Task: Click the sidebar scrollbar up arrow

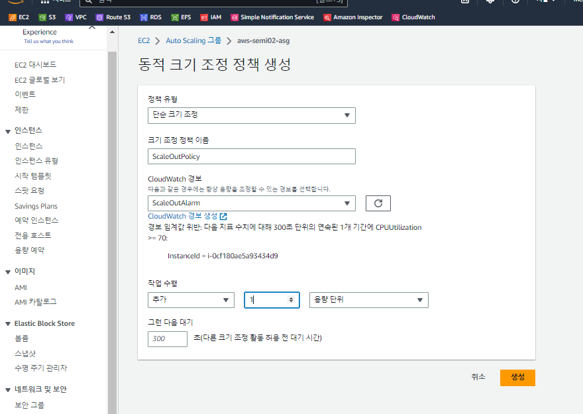Action: click(112, 32)
